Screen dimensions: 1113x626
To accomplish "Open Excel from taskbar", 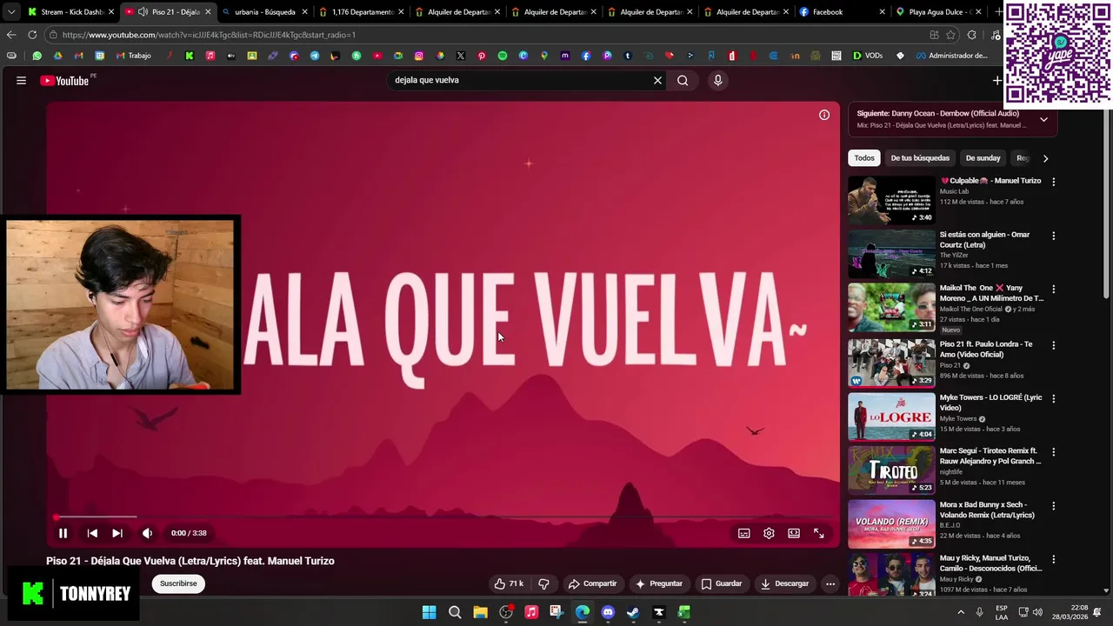I will pyautogui.click(x=684, y=612).
